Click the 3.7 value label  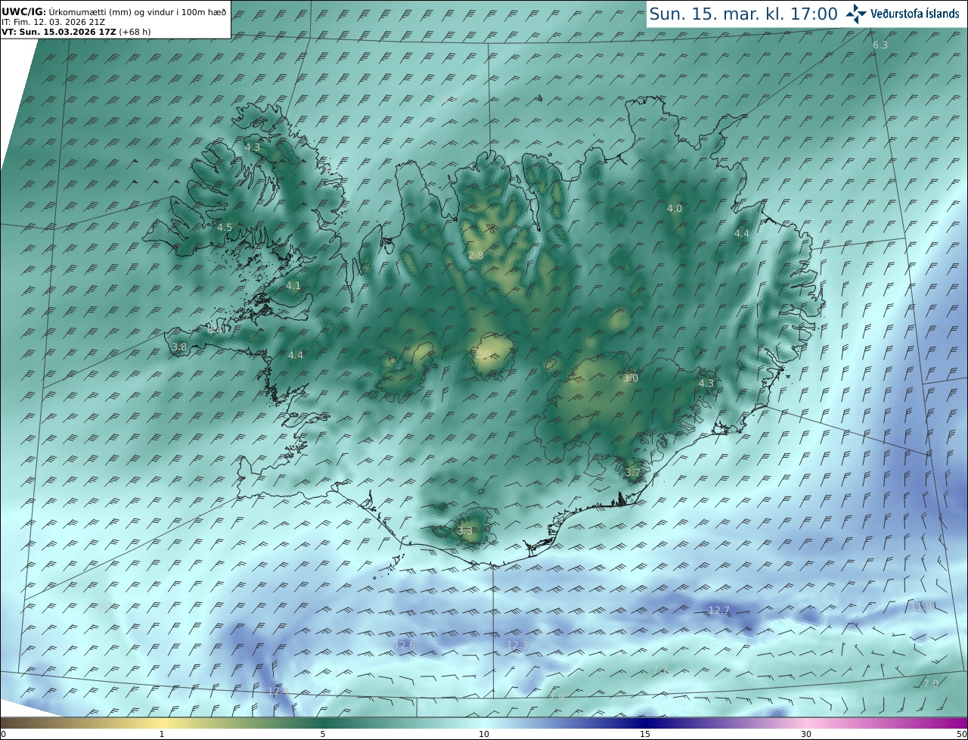tap(633, 473)
